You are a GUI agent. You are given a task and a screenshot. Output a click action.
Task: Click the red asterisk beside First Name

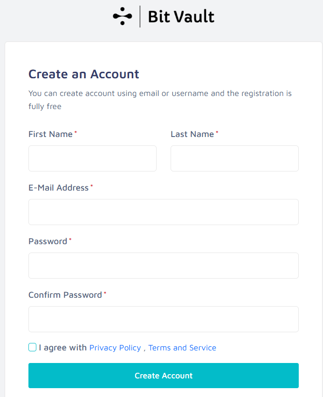coord(76,133)
